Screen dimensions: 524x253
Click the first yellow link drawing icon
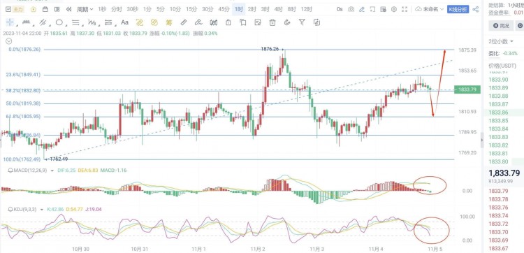tap(139, 22)
